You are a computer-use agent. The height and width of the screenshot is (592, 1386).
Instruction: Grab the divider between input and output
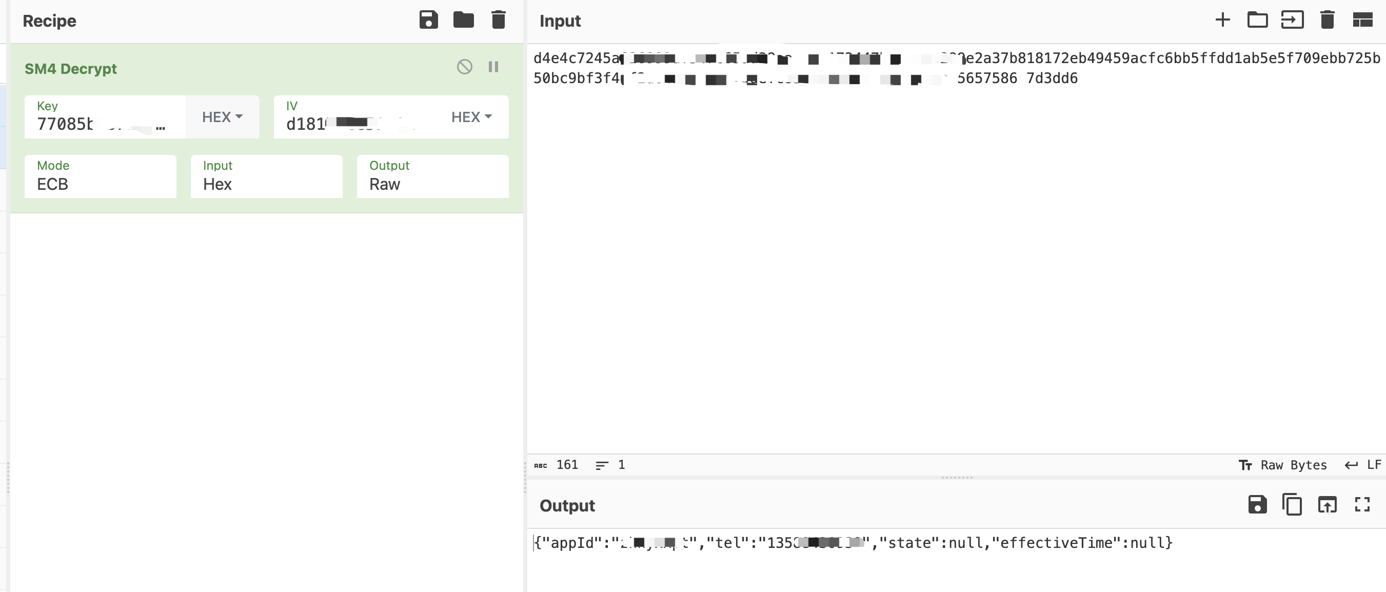pyautogui.click(x=957, y=478)
